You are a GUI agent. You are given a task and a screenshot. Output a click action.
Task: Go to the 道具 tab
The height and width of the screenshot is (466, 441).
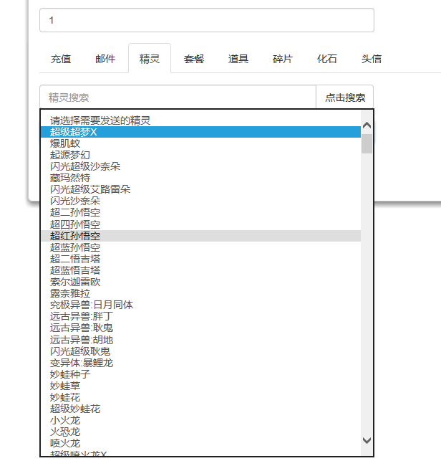pos(238,59)
